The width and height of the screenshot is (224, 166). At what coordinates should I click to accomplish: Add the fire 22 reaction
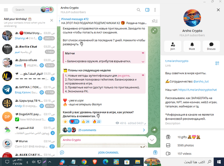pyautogui.click(x=97, y=121)
